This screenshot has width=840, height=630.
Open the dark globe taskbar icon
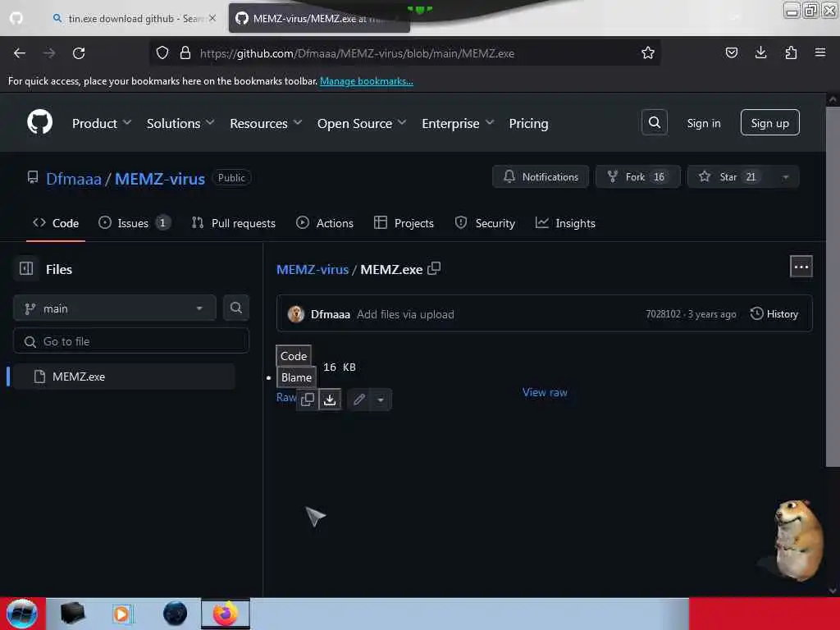(176, 614)
